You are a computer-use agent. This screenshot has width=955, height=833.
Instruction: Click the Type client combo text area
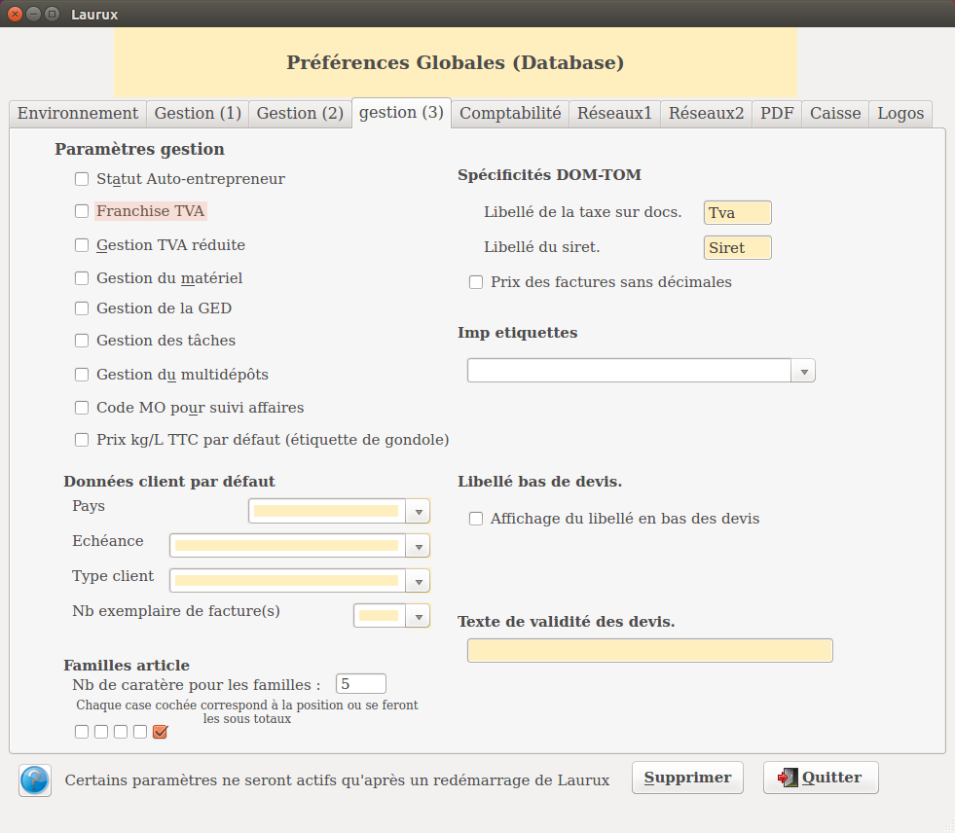pyautogui.click(x=287, y=582)
